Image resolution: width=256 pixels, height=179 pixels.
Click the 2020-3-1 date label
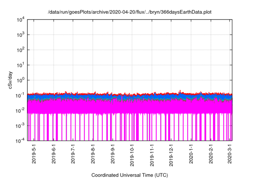[x=230, y=154]
